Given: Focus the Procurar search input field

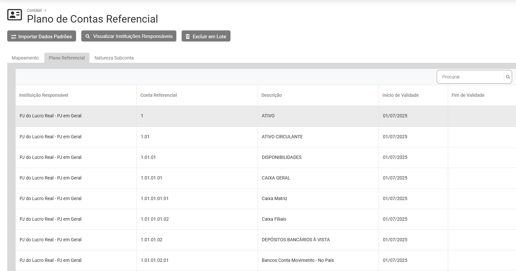Looking at the screenshot, I should tap(470, 77).
